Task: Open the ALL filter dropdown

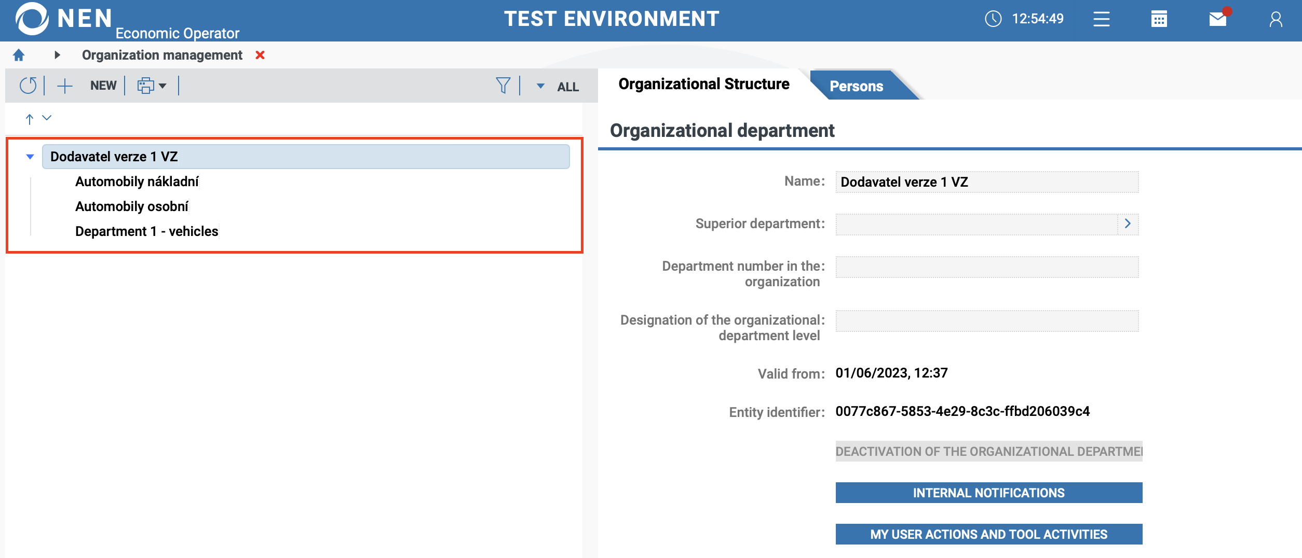Action: 559,87
